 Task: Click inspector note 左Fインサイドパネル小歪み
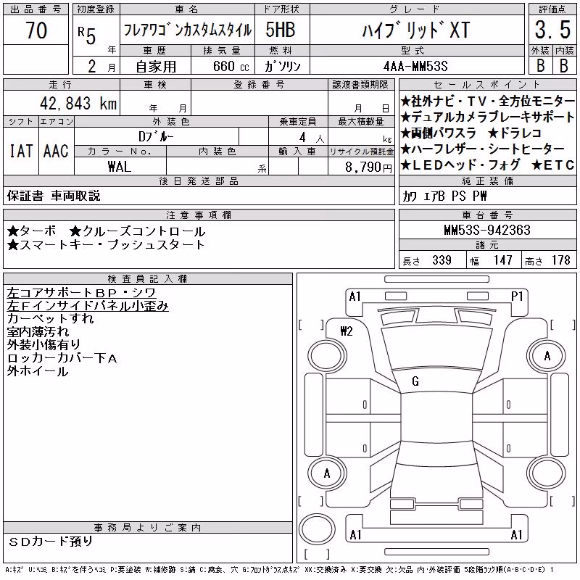coord(88,306)
